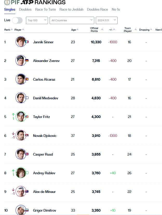Toggle the Live rankings switch
This screenshot has height=215, width=162.
point(17,20)
